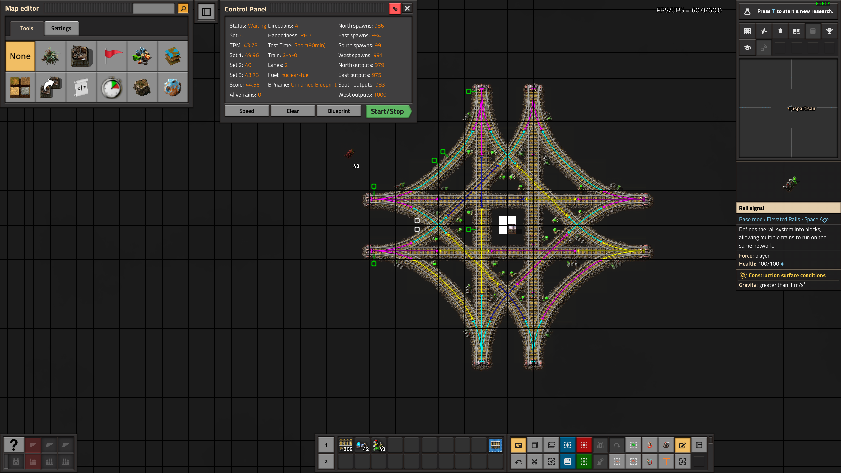
Task: Select the Cliffs tool rock icon
Action: [x=142, y=87]
